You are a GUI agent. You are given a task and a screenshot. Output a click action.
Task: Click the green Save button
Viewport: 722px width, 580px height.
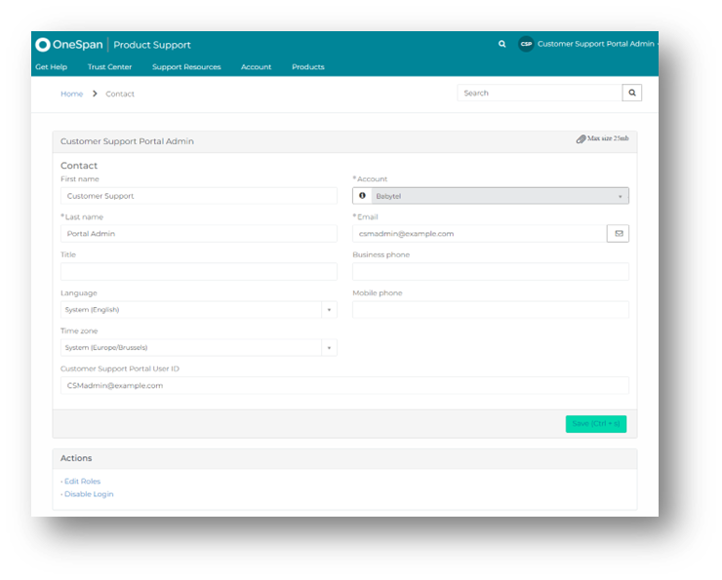click(595, 424)
